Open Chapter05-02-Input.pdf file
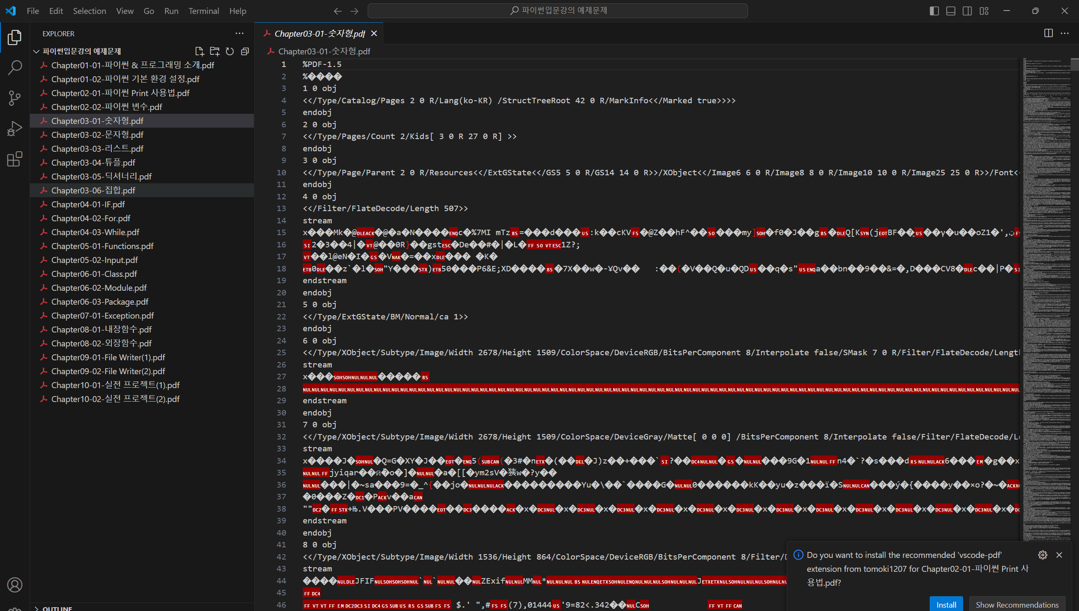The height and width of the screenshot is (611, 1079). [142, 260]
